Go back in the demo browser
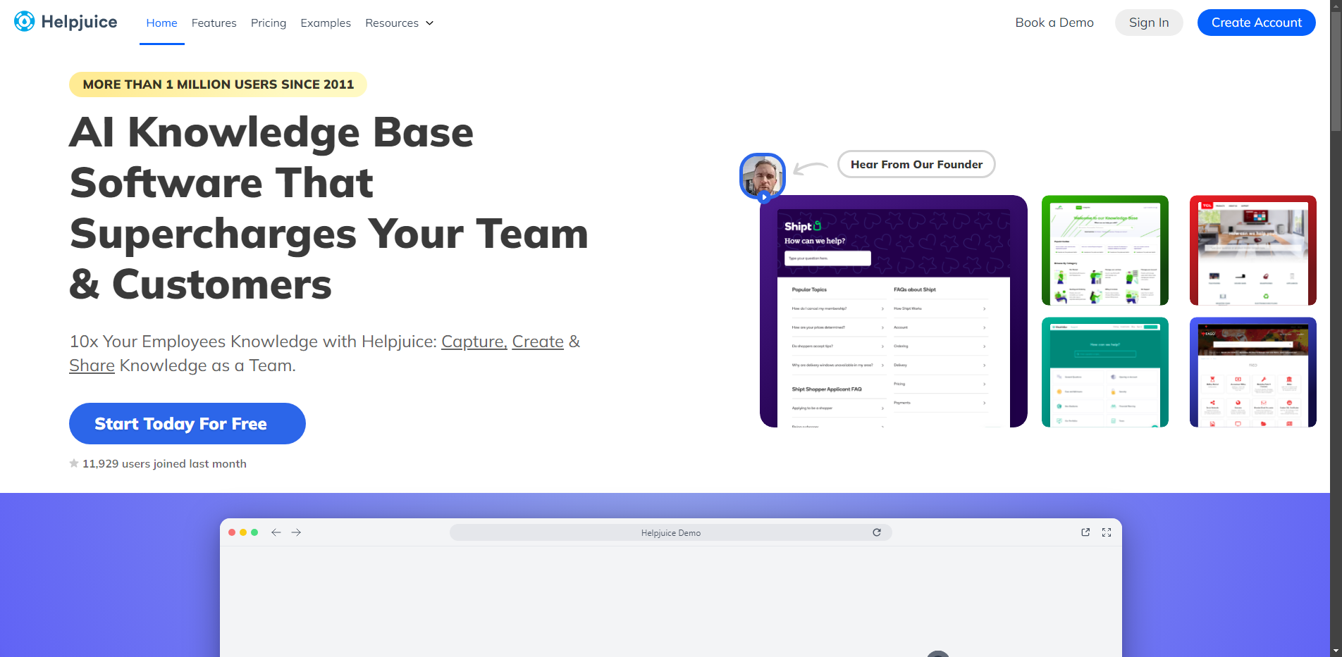This screenshot has height=657, width=1342. [276, 532]
